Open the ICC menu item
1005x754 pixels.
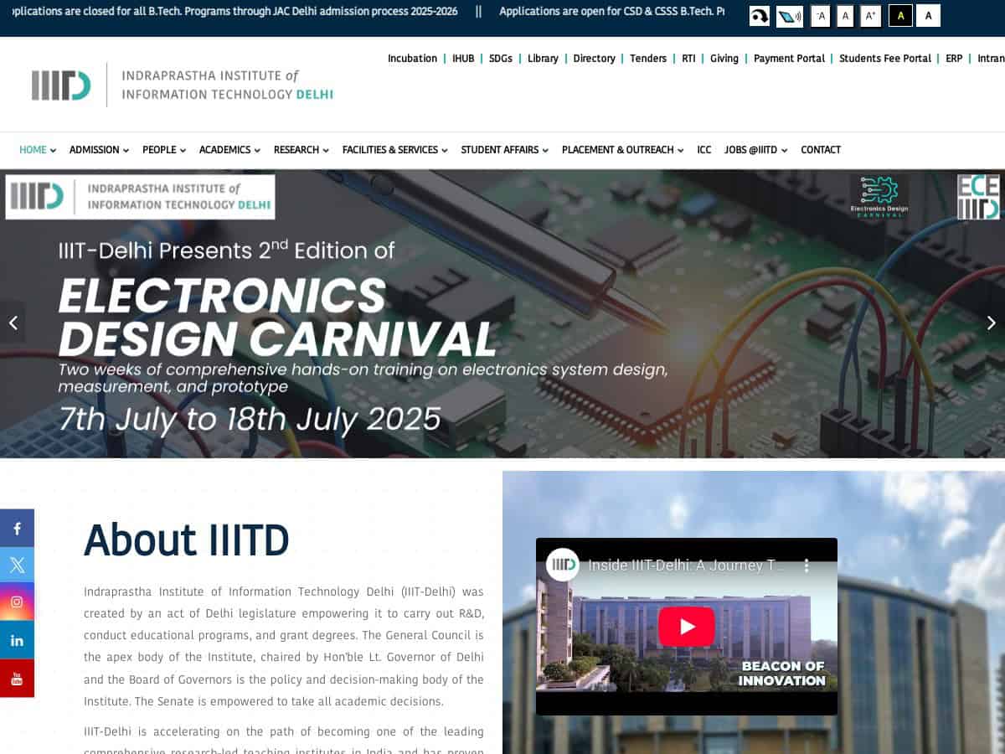tap(704, 150)
